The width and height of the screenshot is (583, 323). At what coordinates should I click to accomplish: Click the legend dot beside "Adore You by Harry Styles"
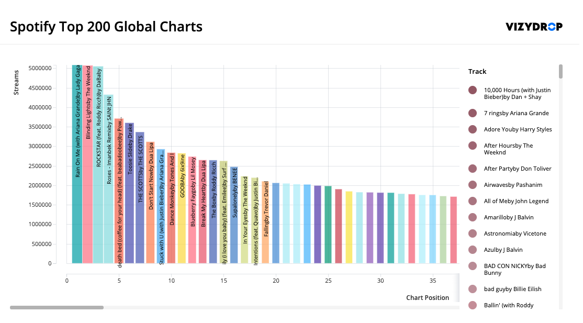coord(472,129)
